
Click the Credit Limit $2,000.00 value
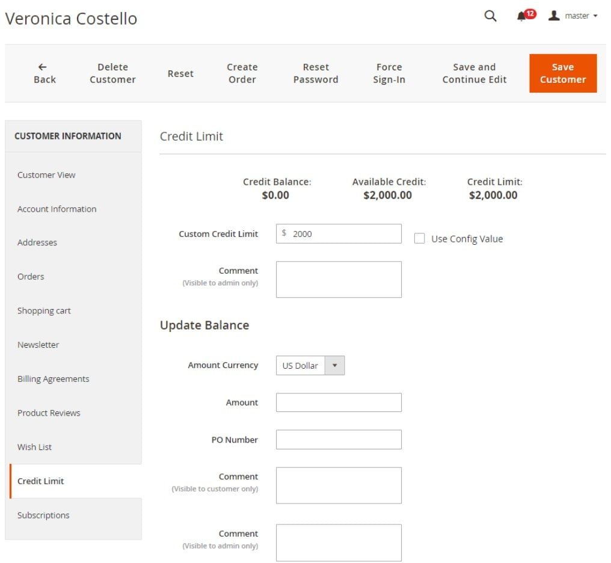coord(493,195)
